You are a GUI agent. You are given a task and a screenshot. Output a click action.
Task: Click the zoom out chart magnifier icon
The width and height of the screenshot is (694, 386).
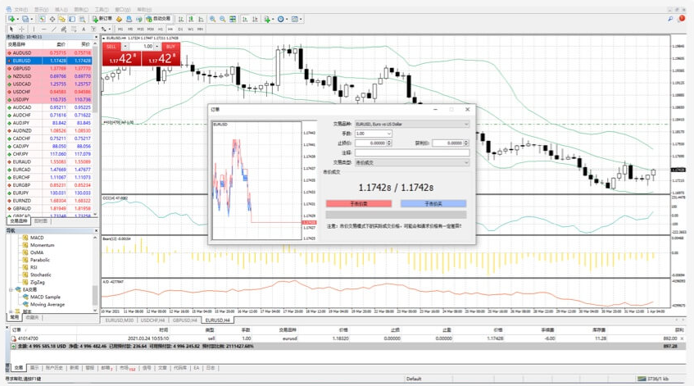pos(223,19)
